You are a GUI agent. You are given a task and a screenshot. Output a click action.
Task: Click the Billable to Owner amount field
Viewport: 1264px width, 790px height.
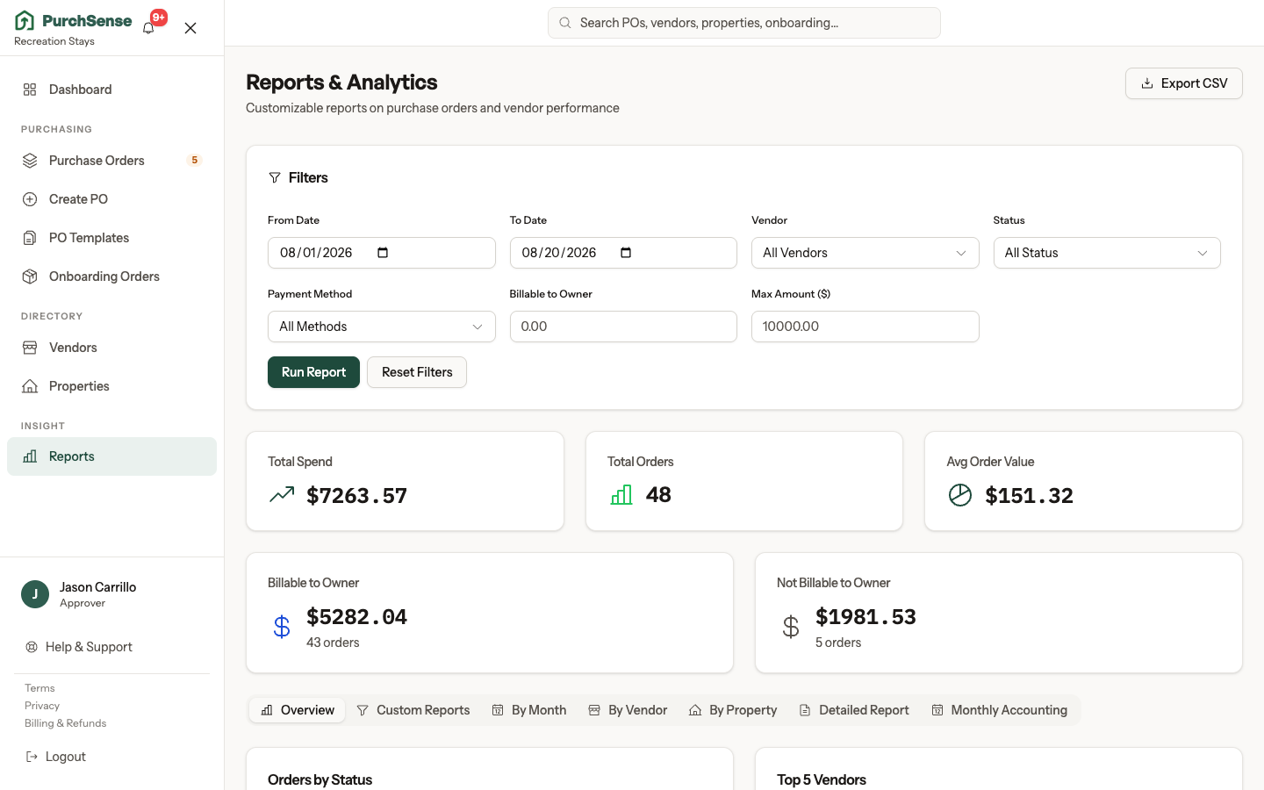pos(623,327)
